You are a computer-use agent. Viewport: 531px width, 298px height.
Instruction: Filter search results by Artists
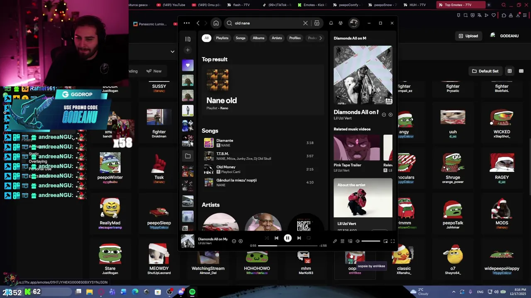pyautogui.click(x=277, y=38)
